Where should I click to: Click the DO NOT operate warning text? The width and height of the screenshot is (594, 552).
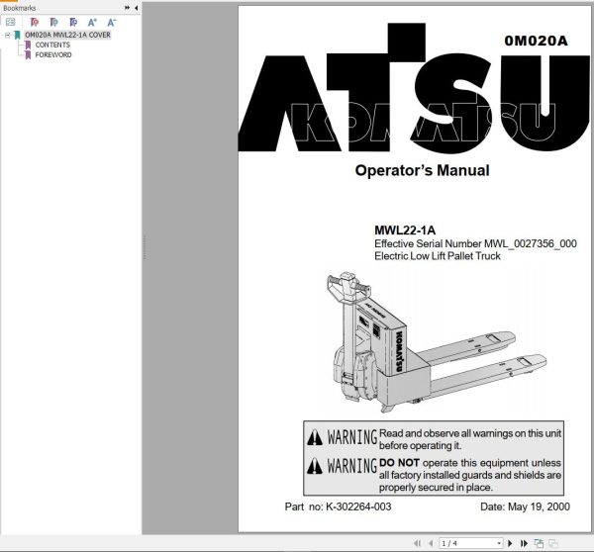point(469,475)
